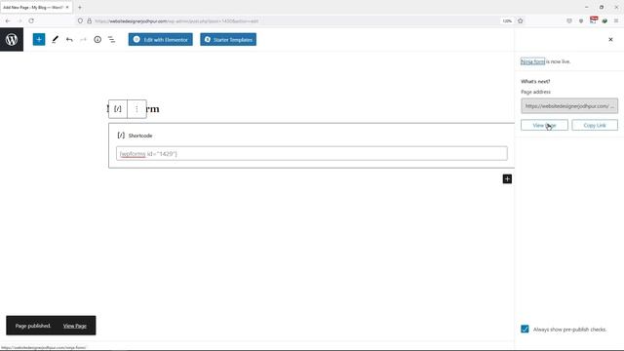Click the shield tracking protection icon
This screenshot has height=351, width=624.
pos(80,20)
